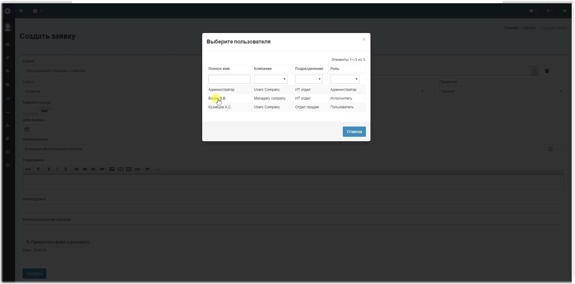Toggle the hamburger sidebar menu
The image size is (575, 284).
[21, 11]
